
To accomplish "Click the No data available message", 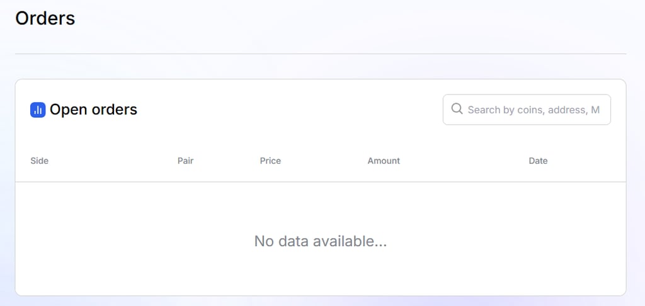I will [x=321, y=241].
